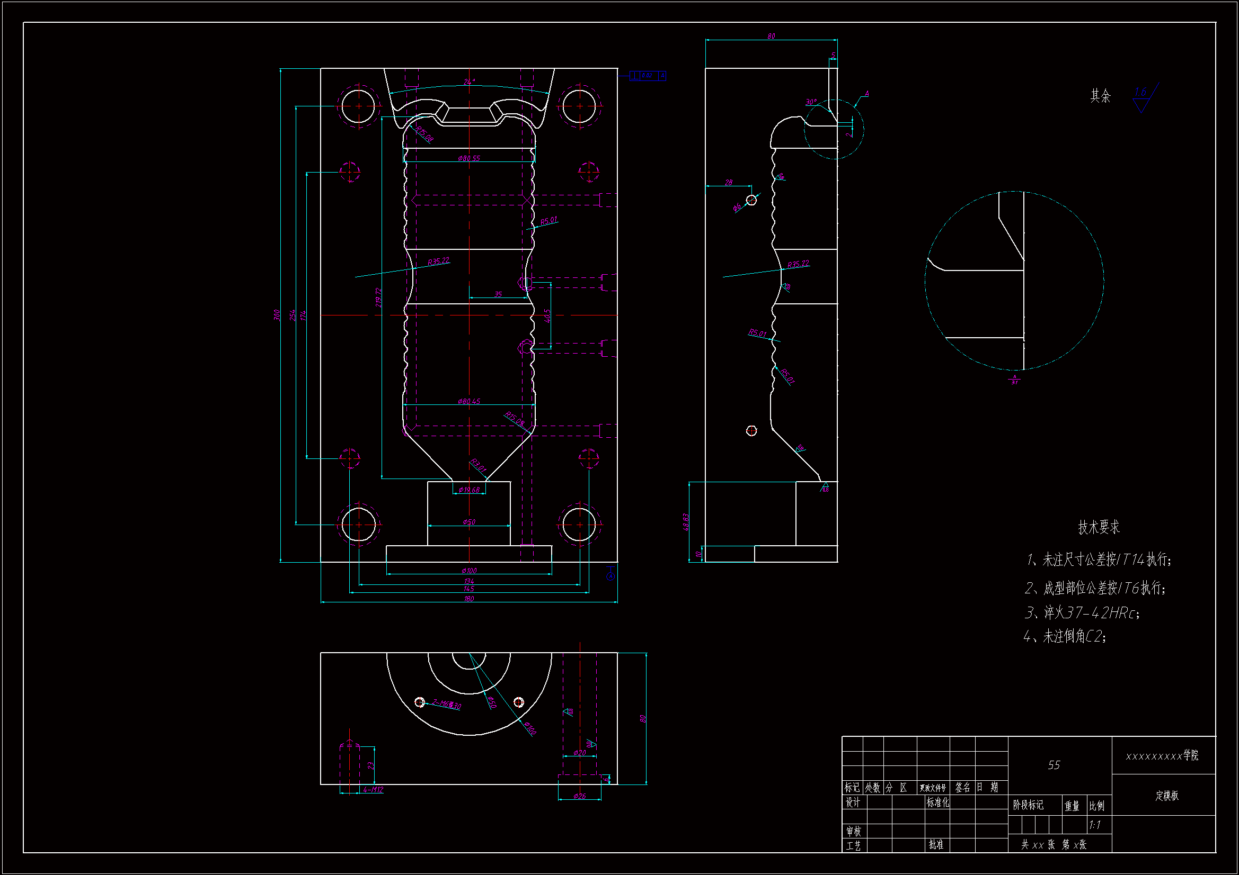Select the perpendicularity tolerance frame at top
Viewport: 1239px width, 875px height.
[648, 76]
